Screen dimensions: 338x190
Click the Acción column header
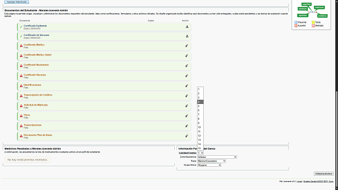185,21
